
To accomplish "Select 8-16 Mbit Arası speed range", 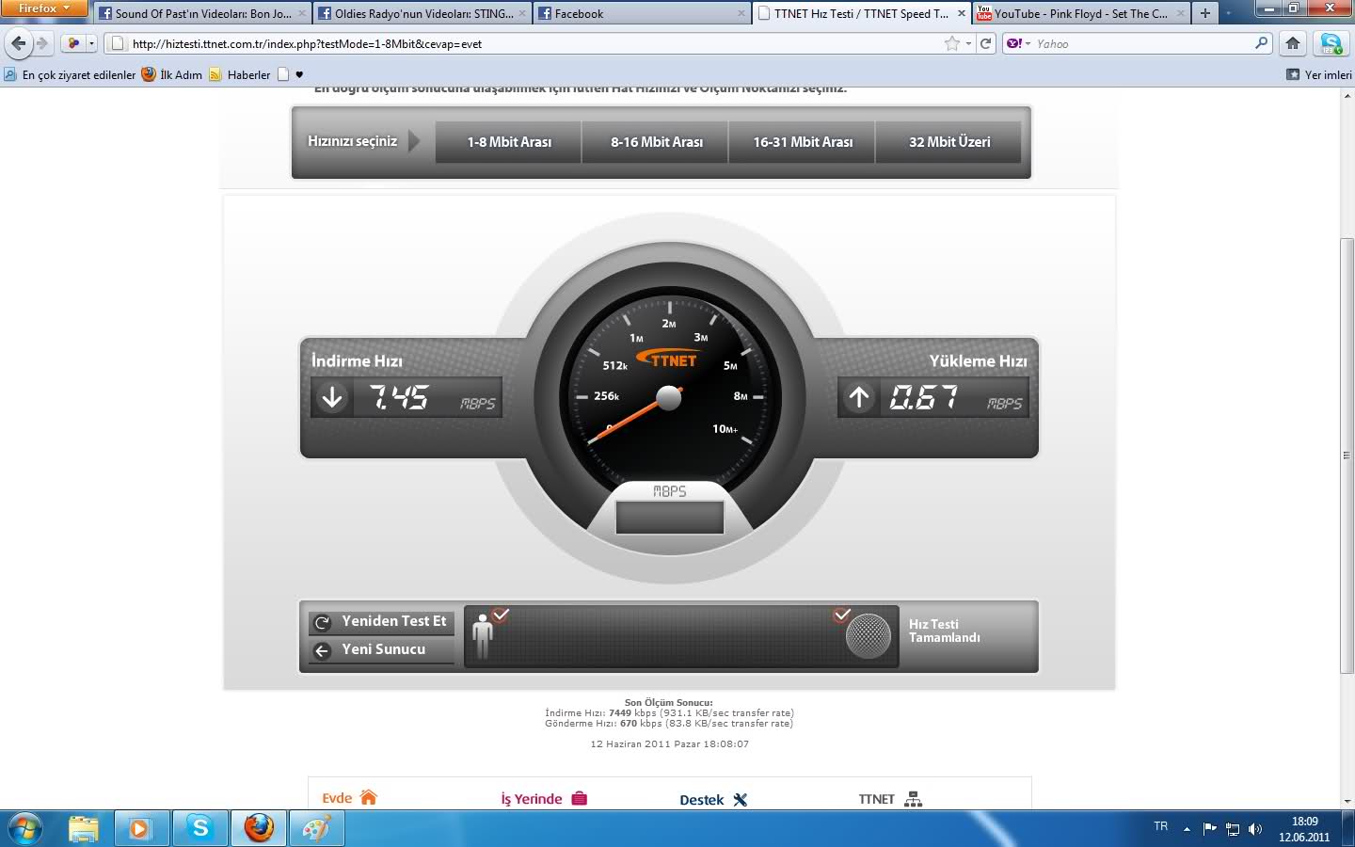I will 656,142.
